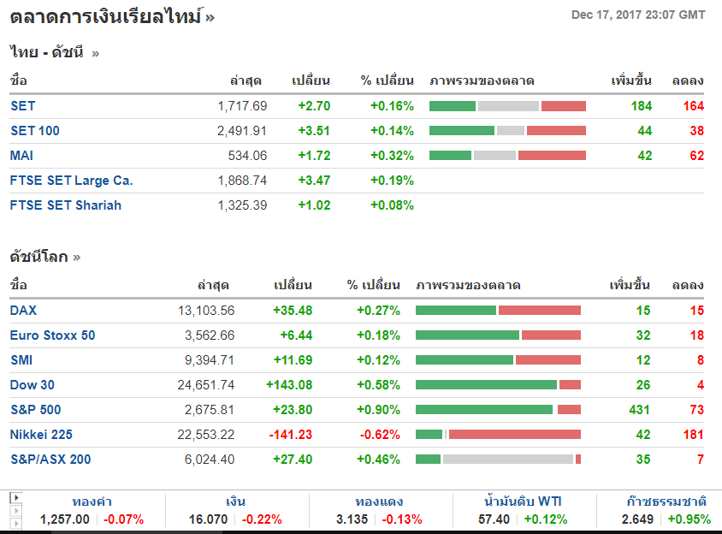Viewport: 722px width, 534px height.
Task: Open the S&P 500 index
Action: (x=36, y=410)
